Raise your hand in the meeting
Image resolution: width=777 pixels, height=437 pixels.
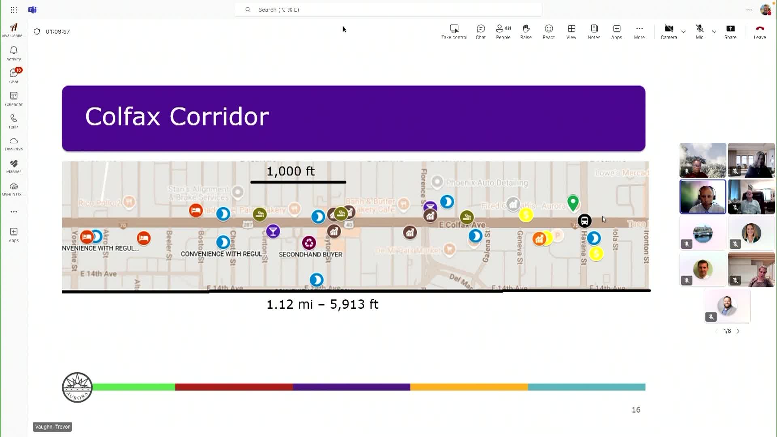526,31
